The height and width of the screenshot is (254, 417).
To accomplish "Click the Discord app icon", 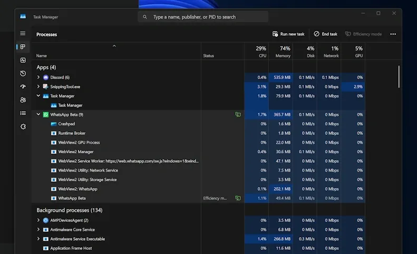I will [46, 77].
